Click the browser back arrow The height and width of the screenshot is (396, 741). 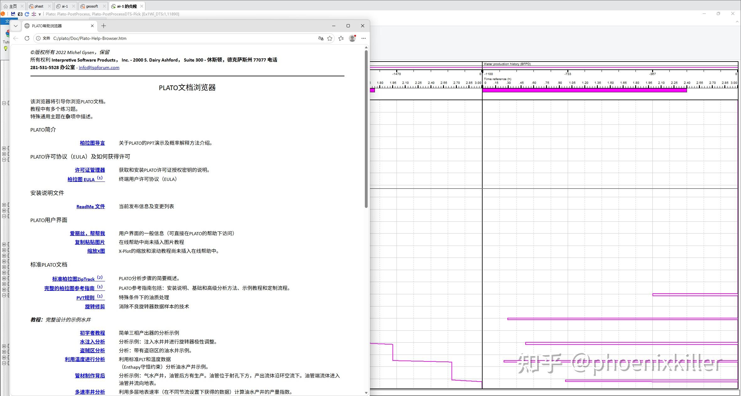16,38
